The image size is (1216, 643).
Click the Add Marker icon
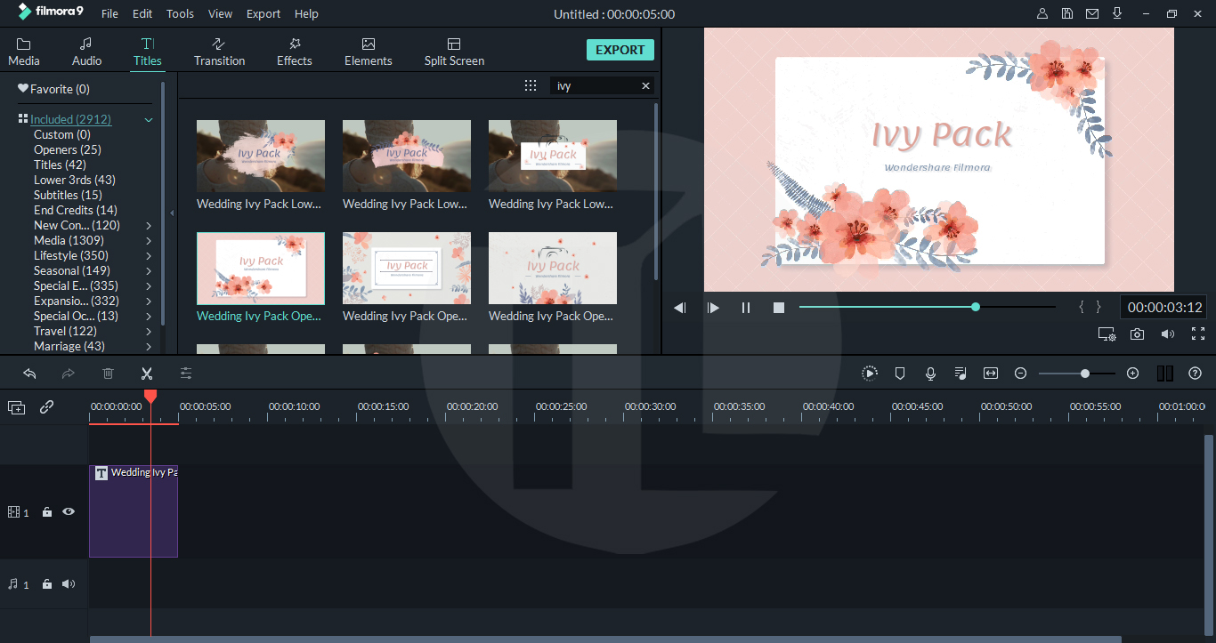900,373
